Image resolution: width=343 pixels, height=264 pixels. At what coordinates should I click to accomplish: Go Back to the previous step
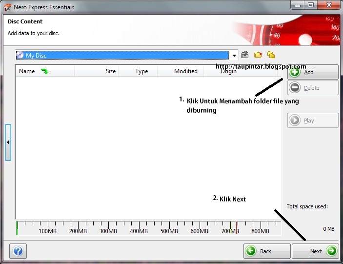[267, 251]
